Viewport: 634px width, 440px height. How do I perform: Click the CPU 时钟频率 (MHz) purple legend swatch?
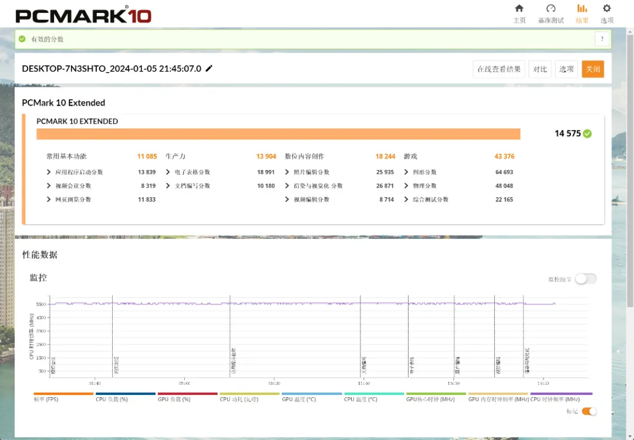pyautogui.click(x=561, y=394)
